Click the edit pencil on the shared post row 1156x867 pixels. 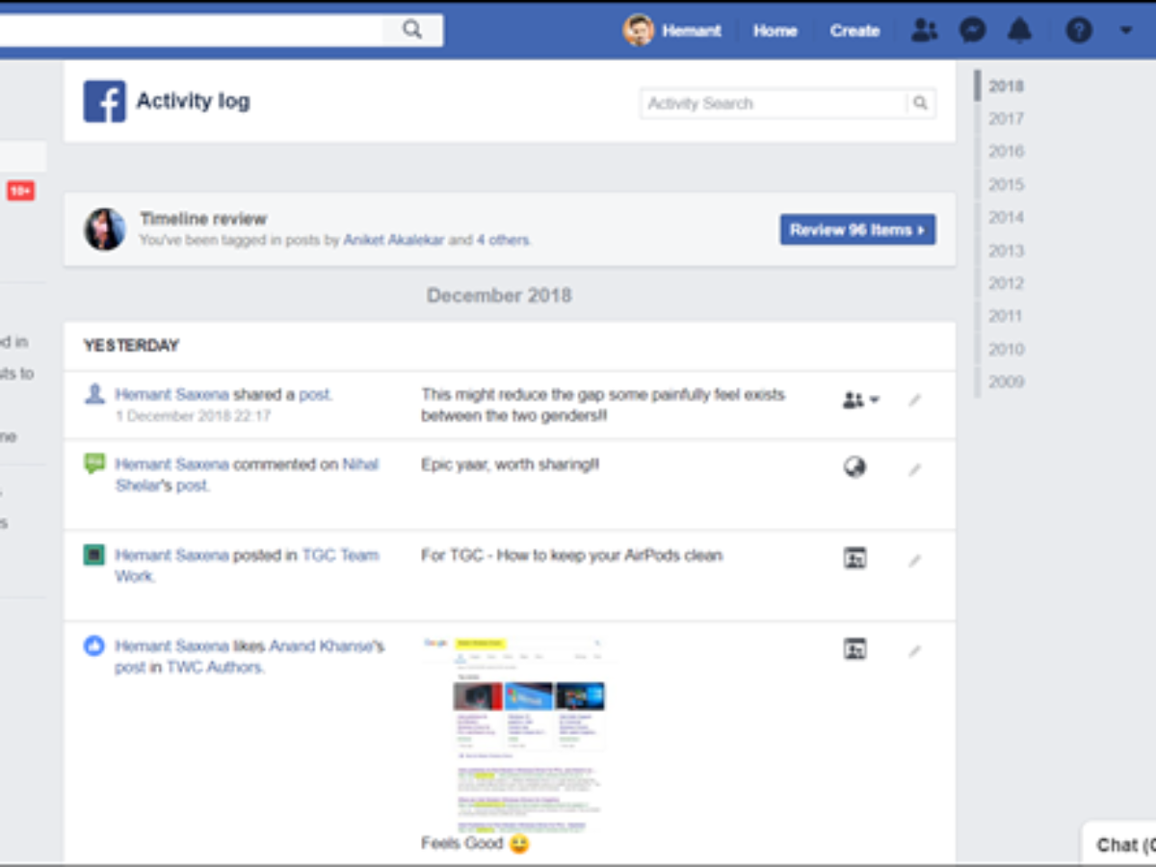click(x=915, y=400)
